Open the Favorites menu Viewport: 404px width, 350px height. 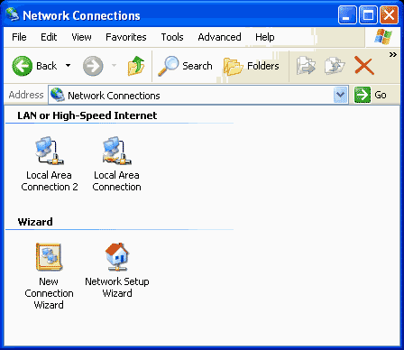pos(126,37)
